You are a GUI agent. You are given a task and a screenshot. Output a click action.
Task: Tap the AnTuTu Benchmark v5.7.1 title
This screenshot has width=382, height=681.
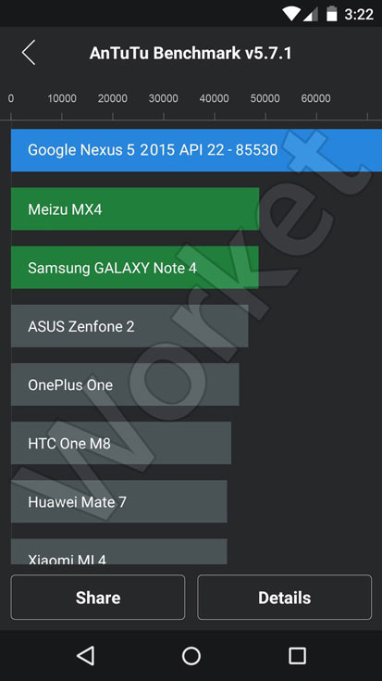pyautogui.click(x=191, y=53)
